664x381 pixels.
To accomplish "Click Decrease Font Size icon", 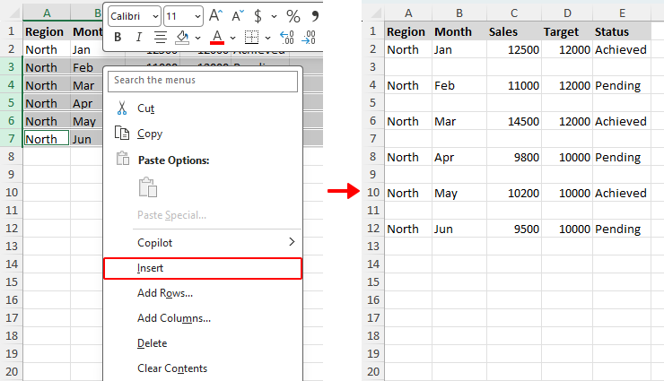I will pos(238,16).
